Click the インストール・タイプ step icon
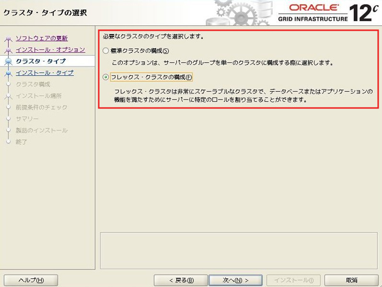Screen dimensions: 382x287 pyautogui.click(x=8, y=74)
